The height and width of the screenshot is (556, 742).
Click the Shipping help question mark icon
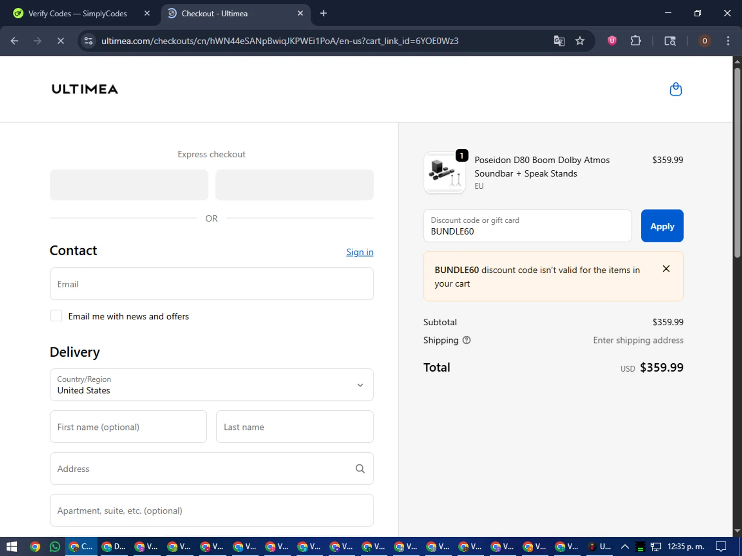pyautogui.click(x=466, y=340)
